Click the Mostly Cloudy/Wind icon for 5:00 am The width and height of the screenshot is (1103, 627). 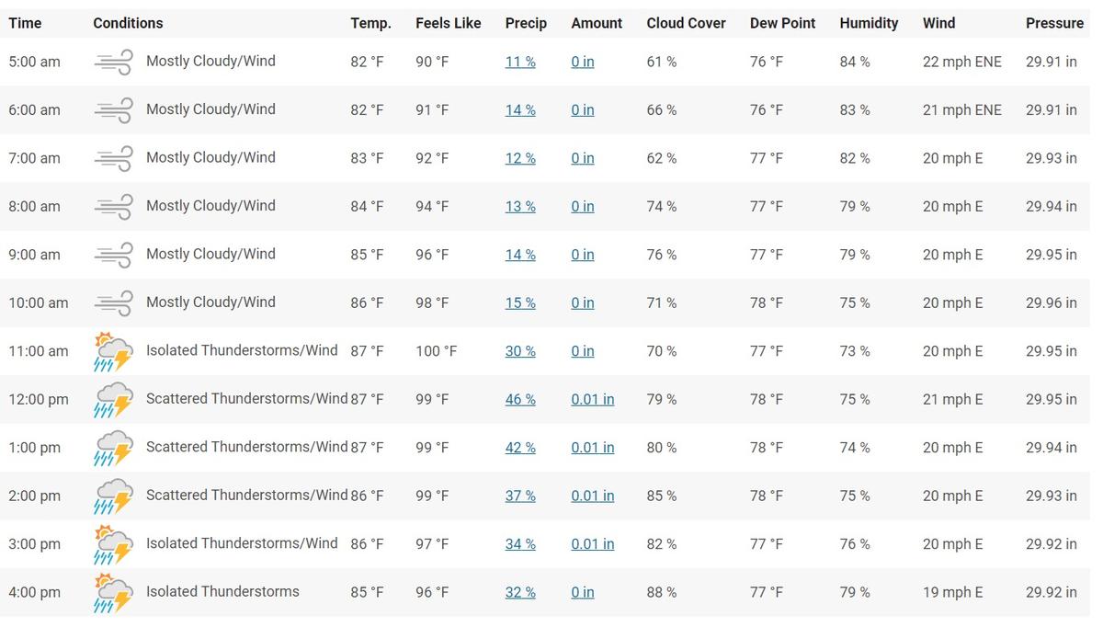113,61
